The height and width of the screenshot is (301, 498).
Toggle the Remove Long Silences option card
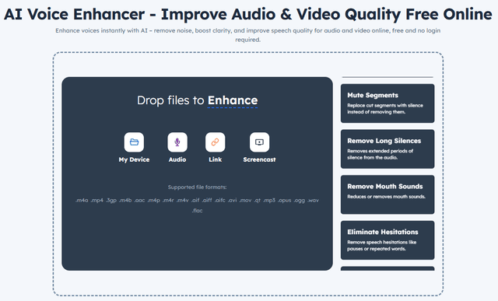pyautogui.click(x=388, y=149)
